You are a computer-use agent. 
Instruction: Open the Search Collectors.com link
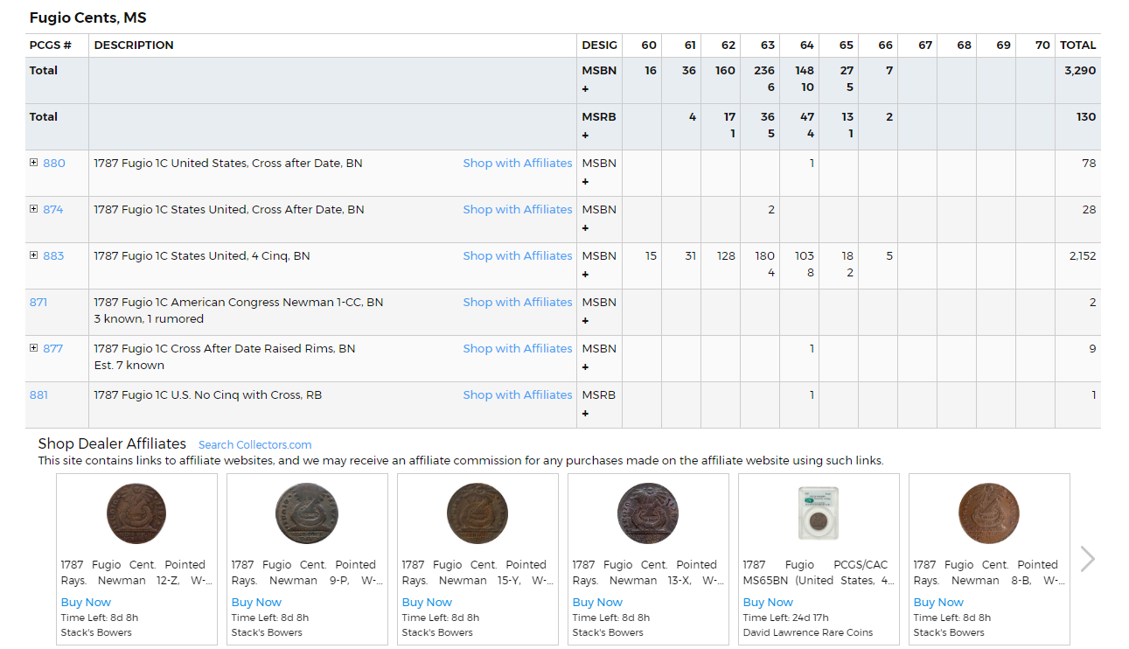(x=255, y=445)
